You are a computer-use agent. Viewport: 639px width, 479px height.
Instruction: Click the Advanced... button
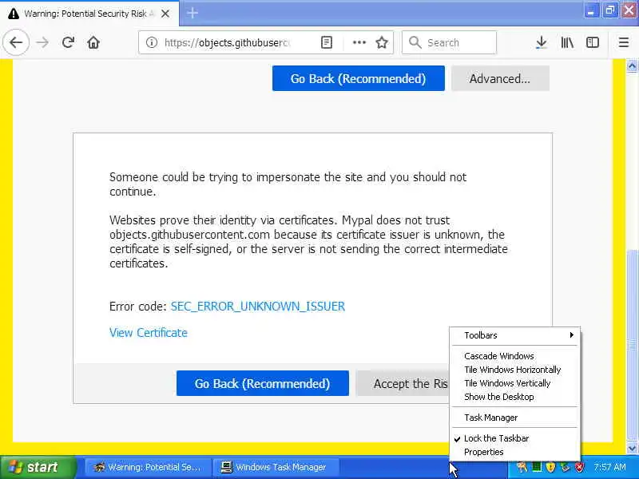(x=500, y=78)
